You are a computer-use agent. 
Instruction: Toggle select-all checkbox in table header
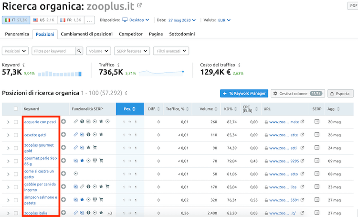pos(16,109)
